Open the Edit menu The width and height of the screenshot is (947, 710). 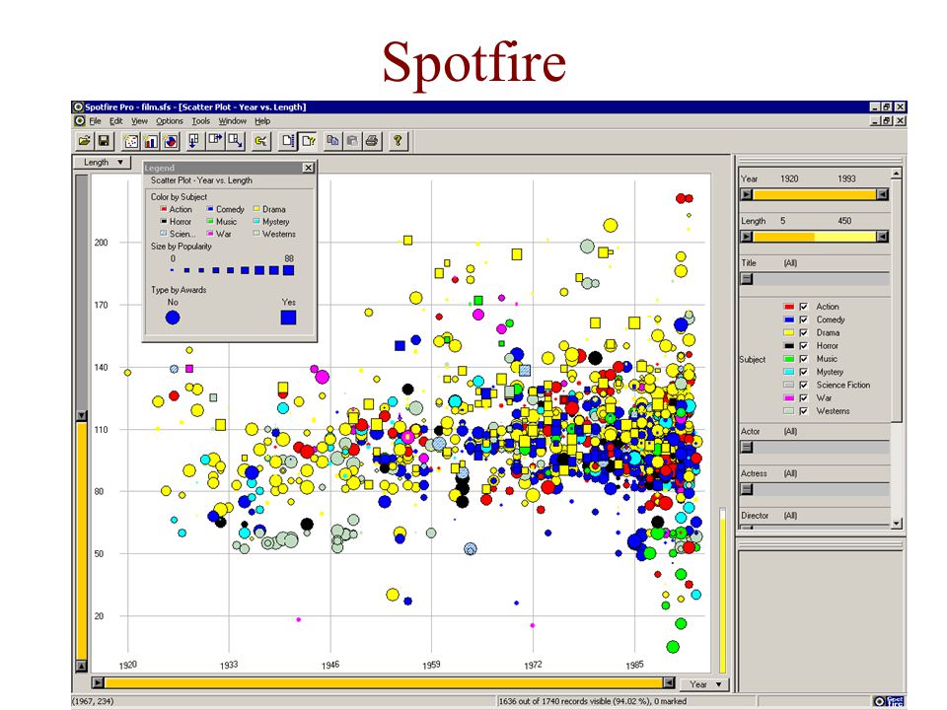tap(116, 120)
